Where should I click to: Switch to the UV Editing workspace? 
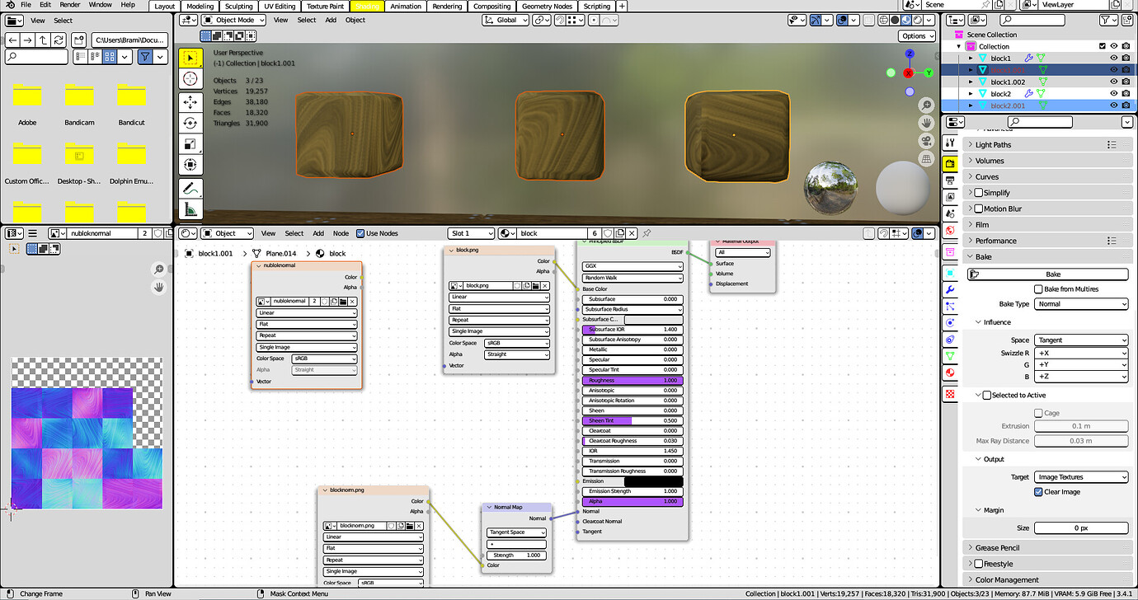(x=280, y=6)
